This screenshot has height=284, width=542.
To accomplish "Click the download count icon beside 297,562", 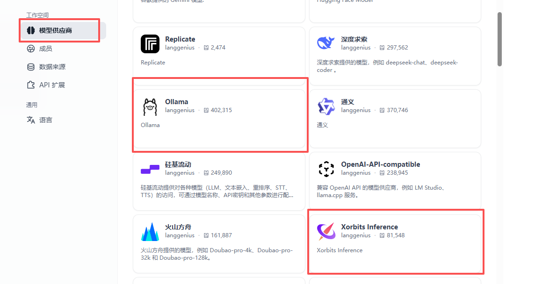I will [x=383, y=48].
